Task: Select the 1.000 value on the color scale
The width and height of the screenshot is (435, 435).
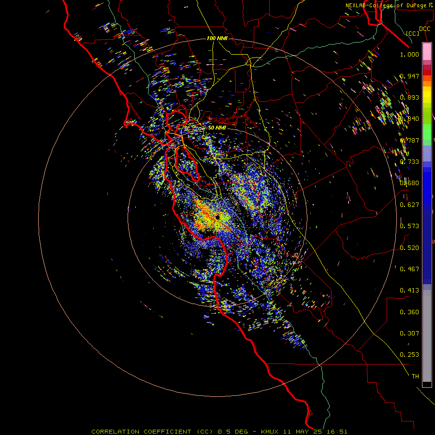Action: pos(409,54)
